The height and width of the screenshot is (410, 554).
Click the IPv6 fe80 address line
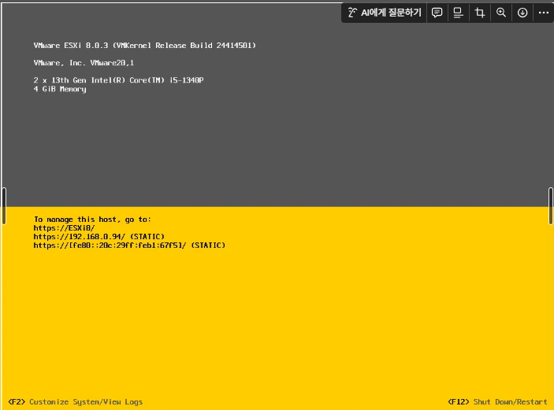(129, 246)
